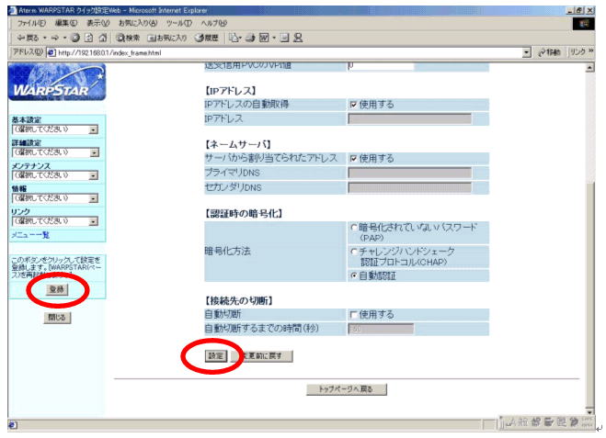Expand the 基本設定 dropdown in sidebar
The height and width of the screenshot is (438, 606).
click(x=94, y=129)
